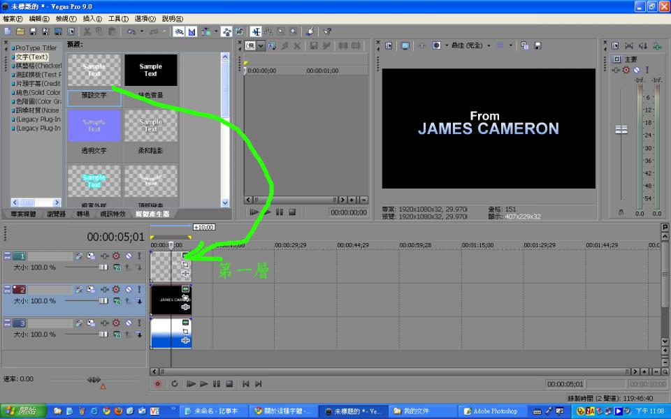Screen dimensions: 671x419
Task: Solo track 3 with exclamation icon
Action: (138, 323)
